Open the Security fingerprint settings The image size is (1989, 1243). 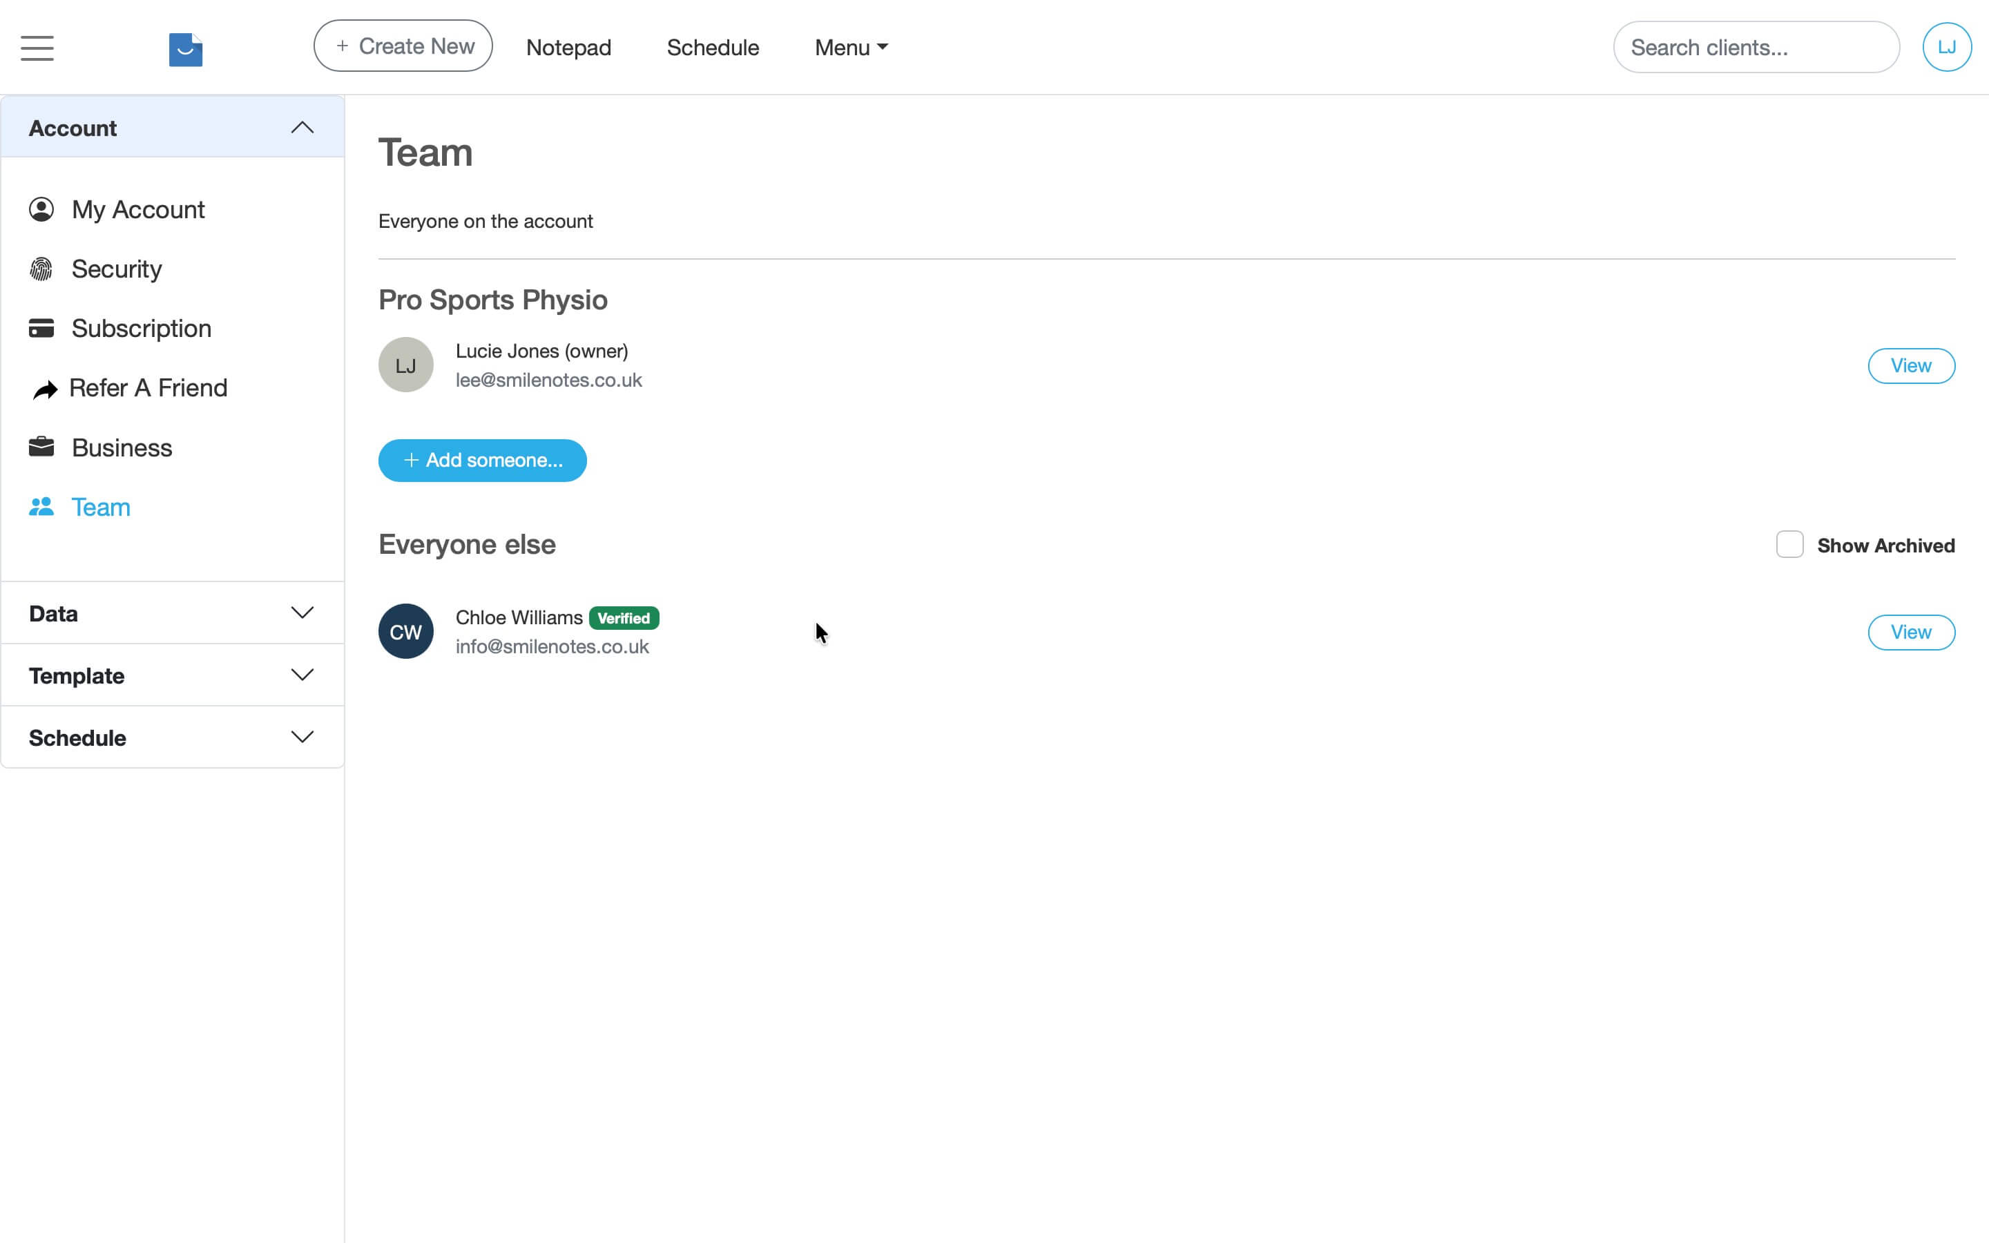pos(116,269)
